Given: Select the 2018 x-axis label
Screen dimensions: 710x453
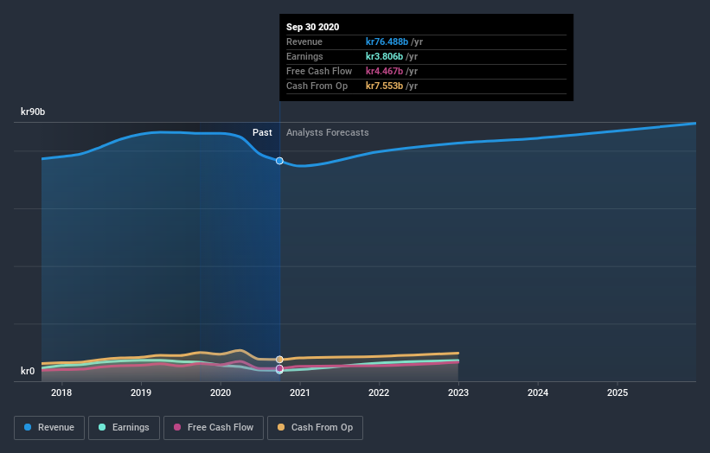Looking at the screenshot, I should (61, 392).
